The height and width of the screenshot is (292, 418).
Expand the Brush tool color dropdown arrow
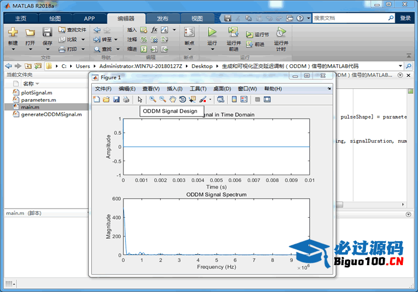tap(210, 99)
